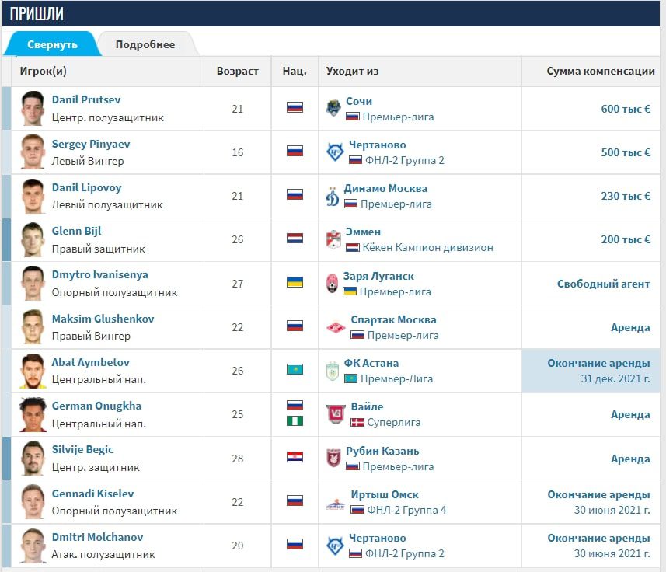
Task: Open Silvije Begic player profile
Action: coord(82,450)
